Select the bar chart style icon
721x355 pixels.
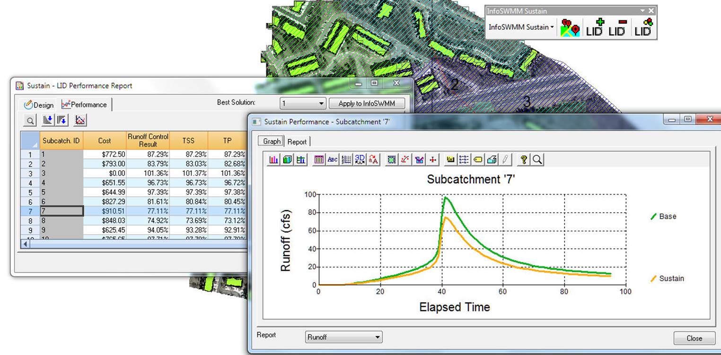point(273,160)
